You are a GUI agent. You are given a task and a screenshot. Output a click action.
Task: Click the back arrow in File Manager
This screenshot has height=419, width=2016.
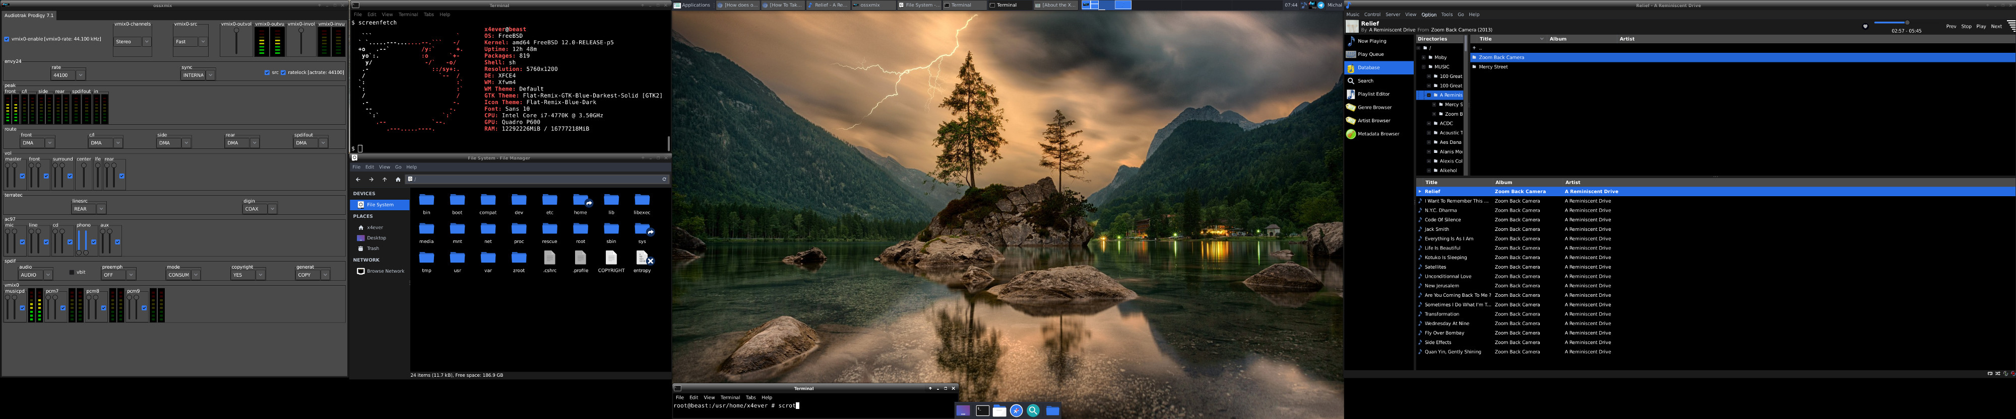tap(358, 179)
